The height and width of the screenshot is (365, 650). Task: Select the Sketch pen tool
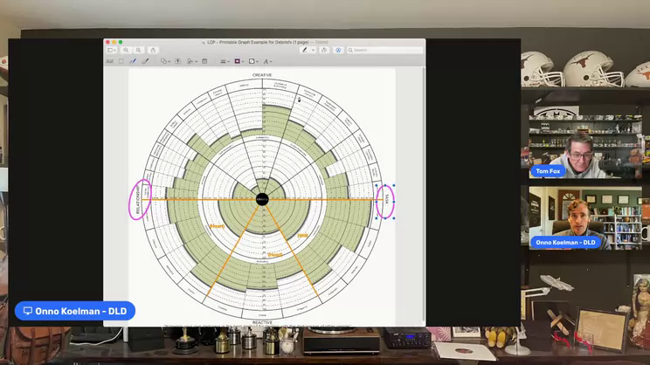133,61
